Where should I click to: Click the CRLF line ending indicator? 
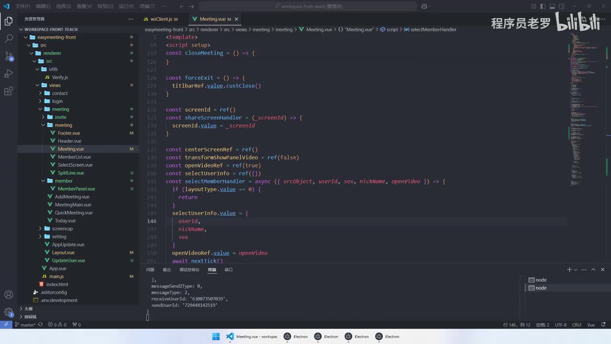coord(577,325)
